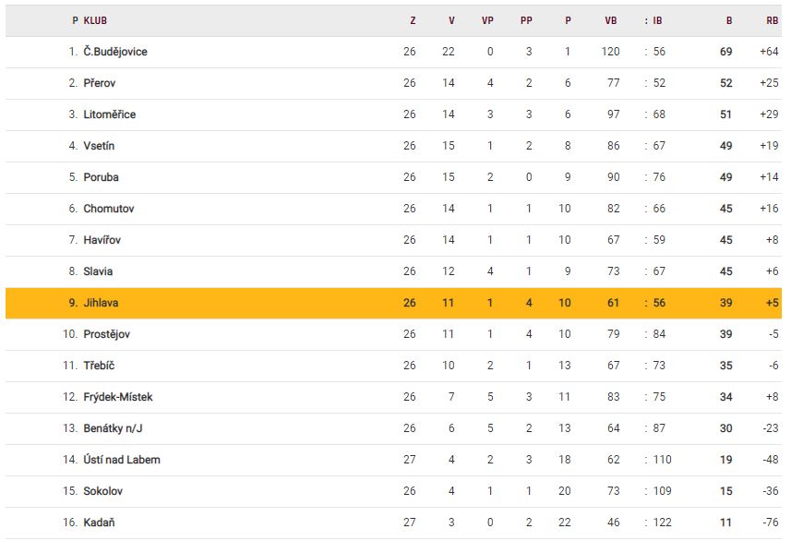This screenshot has width=791, height=541.
Task: Select the PP column header
Action: pos(526,20)
